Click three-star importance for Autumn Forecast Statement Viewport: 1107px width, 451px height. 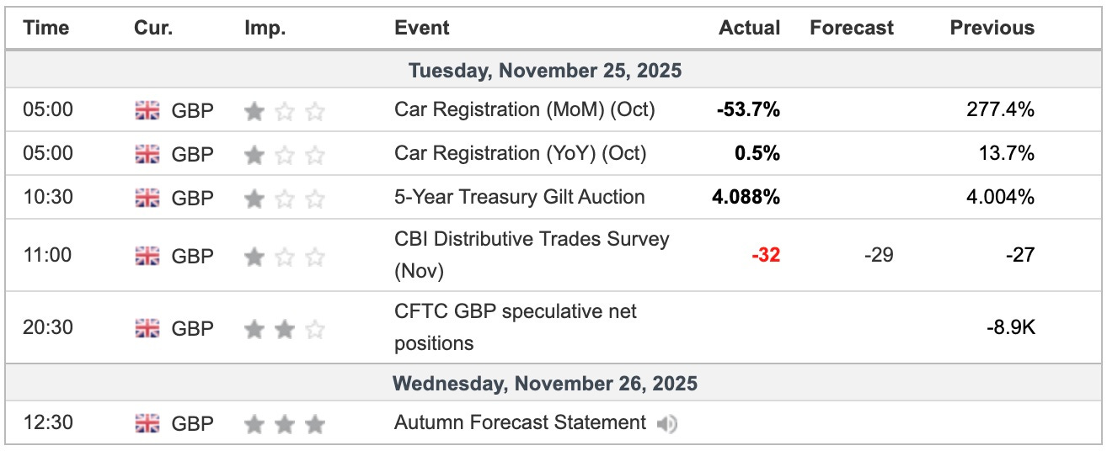point(284,423)
